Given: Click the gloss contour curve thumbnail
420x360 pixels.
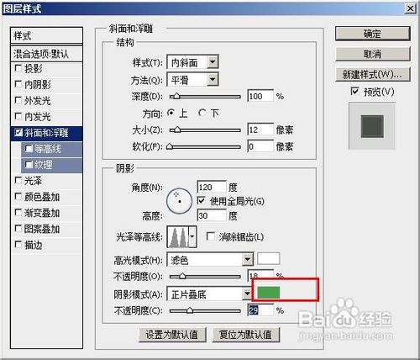Looking at the screenshot, I should (x=178, y=237).
